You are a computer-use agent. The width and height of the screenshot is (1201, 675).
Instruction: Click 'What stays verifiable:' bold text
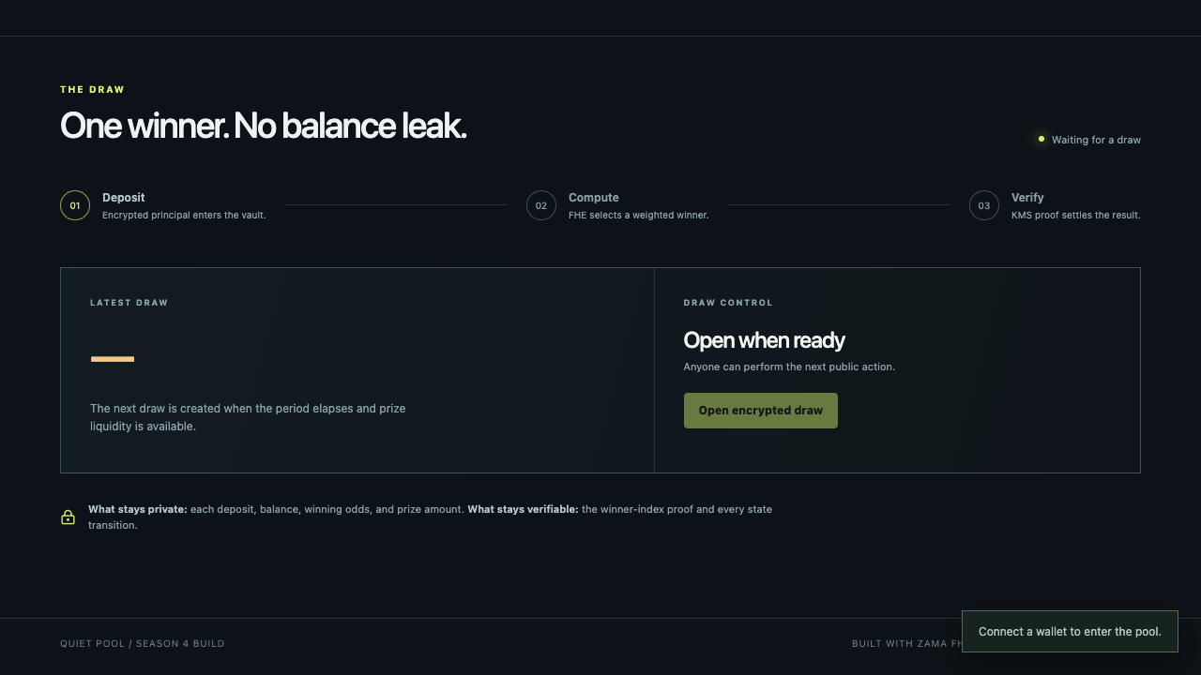click(524, 509)
